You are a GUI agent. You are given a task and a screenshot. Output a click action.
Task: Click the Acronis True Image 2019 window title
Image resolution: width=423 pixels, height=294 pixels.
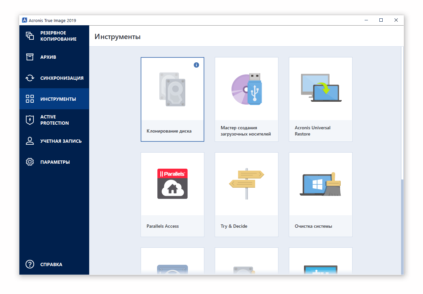point(52,20)
